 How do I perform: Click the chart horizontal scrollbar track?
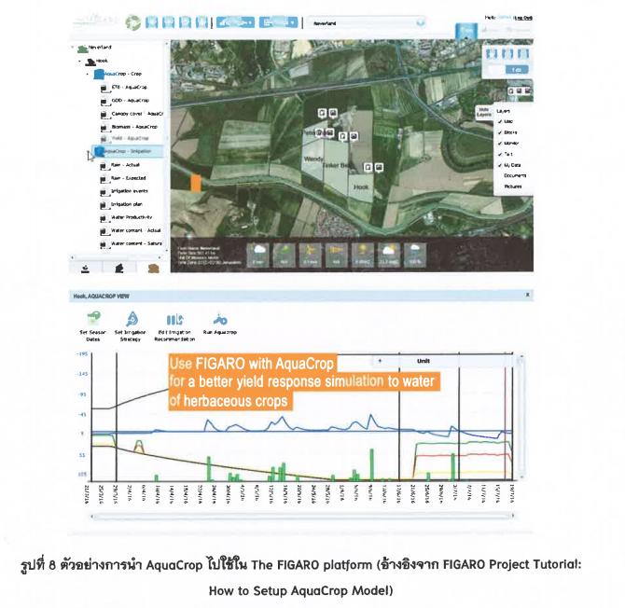pyautogui.click(x=302, y=516)
